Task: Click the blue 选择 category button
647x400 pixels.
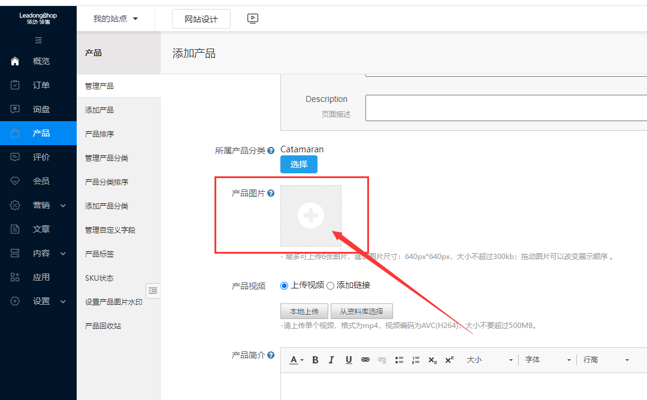Action: click(x=298, y=164)
